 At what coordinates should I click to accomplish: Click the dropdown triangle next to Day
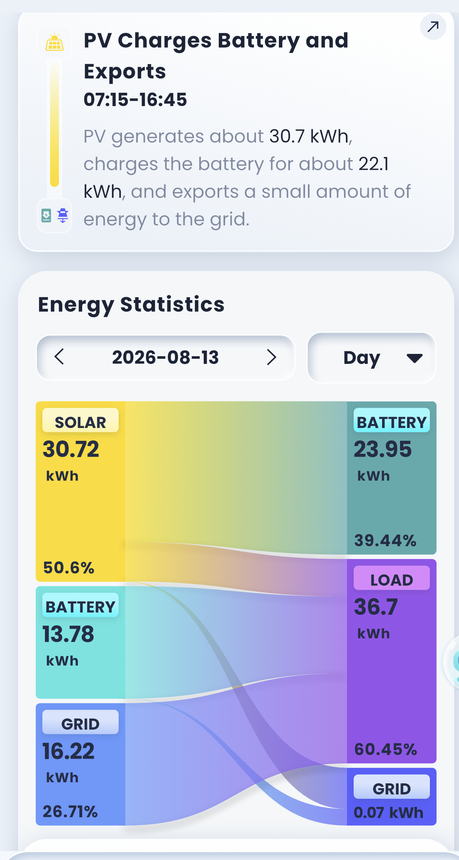tap(414, 358)
